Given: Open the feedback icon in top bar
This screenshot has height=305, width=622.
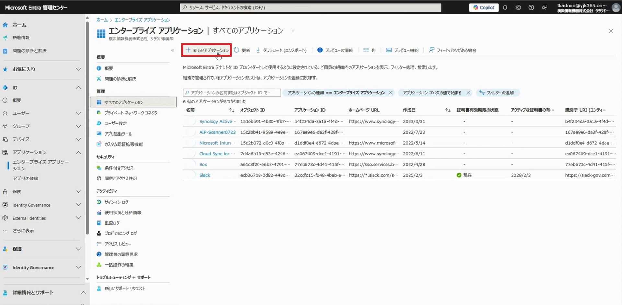Looking at the screenshot, I should click(x=544, y=7).
